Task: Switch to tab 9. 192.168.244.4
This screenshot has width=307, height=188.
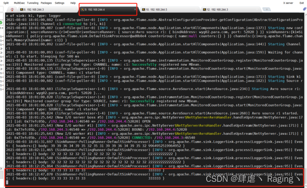Action: click(108, 10)
